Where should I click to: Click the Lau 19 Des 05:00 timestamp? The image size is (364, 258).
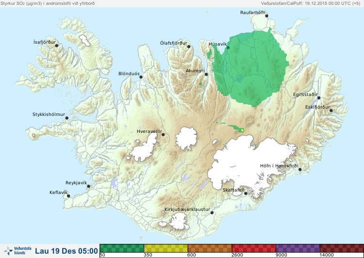click(x=66, y=251)
